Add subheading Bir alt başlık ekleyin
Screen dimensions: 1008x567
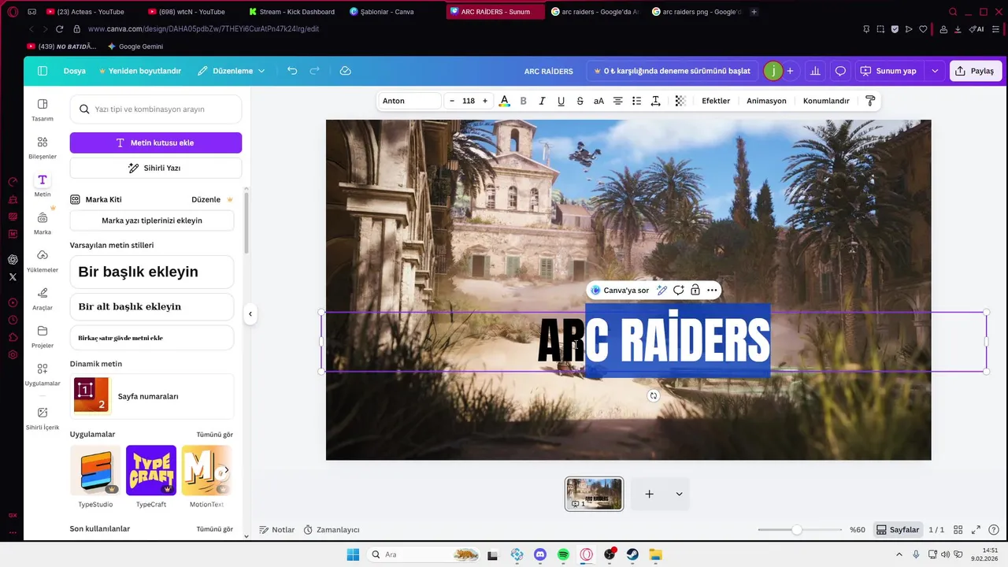coord(152,306)
